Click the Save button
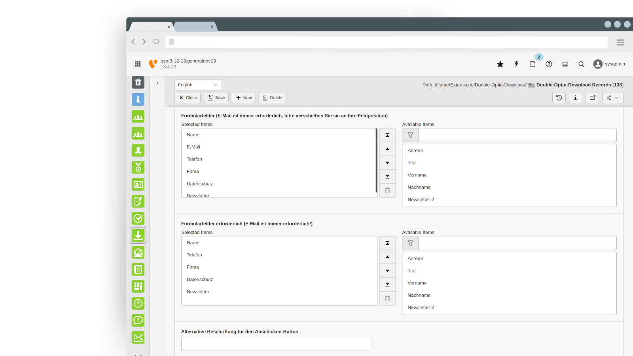Screen dimensions: 633x356 (216, 98)
